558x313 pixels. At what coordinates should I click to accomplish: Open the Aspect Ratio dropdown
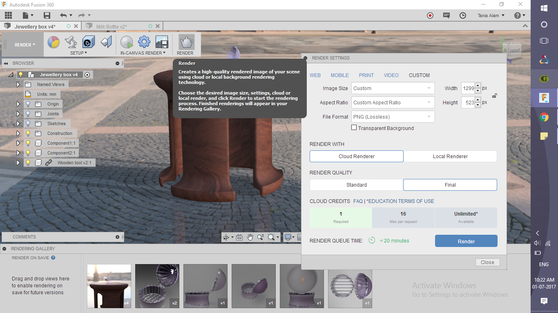(393, 103)
